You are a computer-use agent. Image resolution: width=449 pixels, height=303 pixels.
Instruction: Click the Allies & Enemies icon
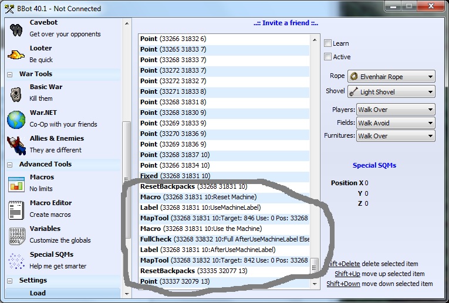point(16,144)
